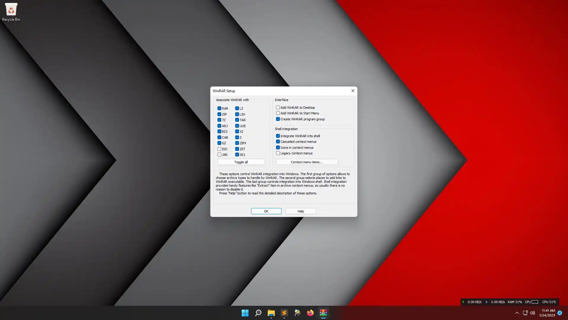Enable Legacy context menus
This screenshot has width=568, height=320.
point(278,153)
